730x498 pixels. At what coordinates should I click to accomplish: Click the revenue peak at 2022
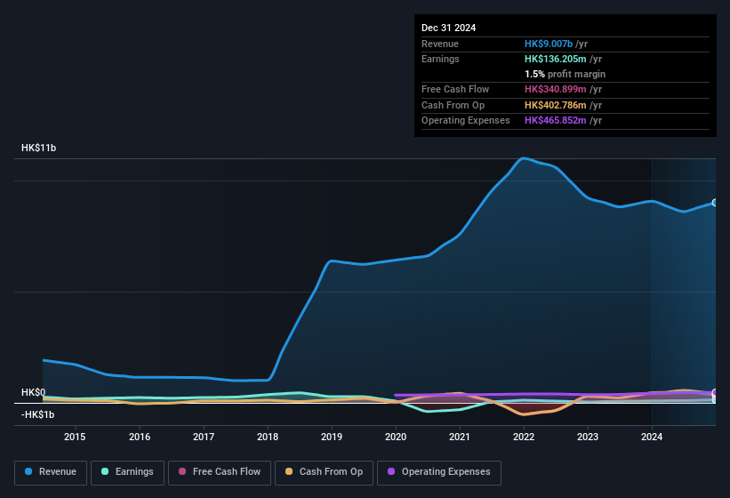click(524, 158)
